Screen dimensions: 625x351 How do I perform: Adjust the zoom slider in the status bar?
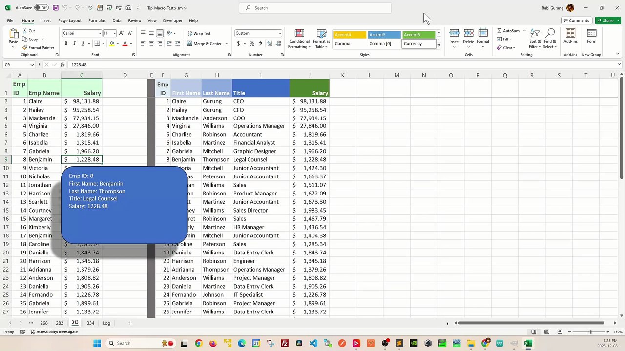coord(590,332)
